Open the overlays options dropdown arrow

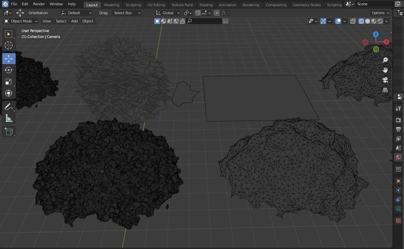coord(344,21)
